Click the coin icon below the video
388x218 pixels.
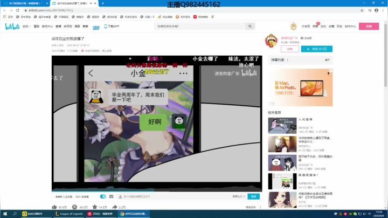(x=74, y=207)
